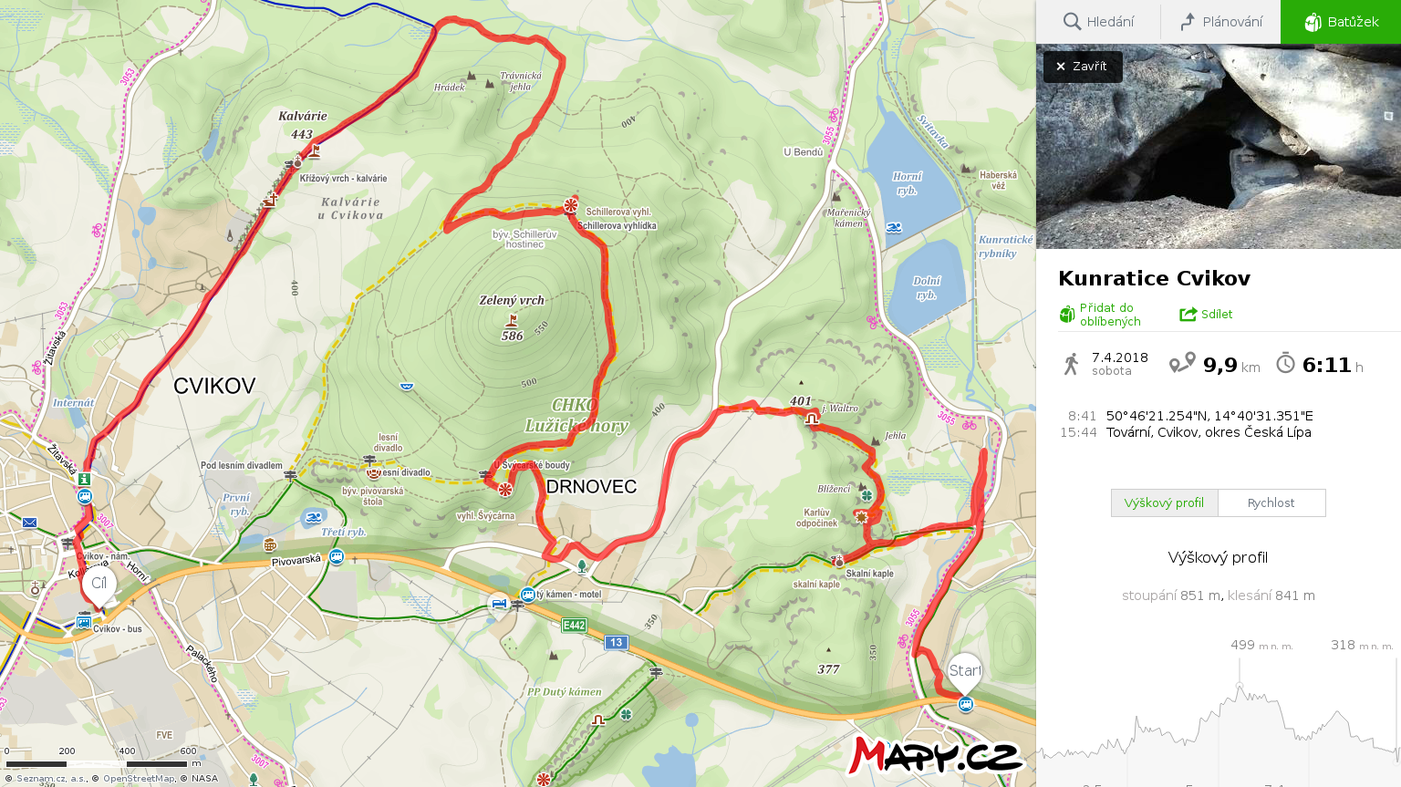
Task: Select the Výškový profil toggle
Action: pyautogui.click(x=1164, y=503)
